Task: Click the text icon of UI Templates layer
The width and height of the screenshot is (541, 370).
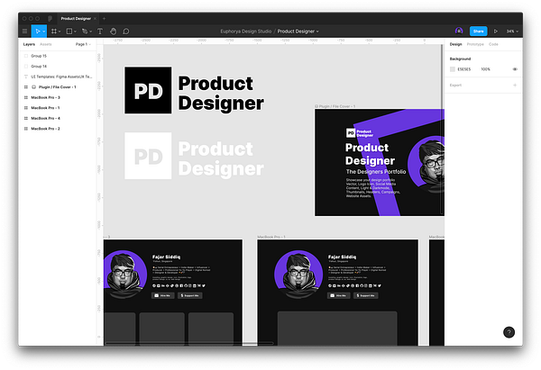Action: (x=26, y=77)
